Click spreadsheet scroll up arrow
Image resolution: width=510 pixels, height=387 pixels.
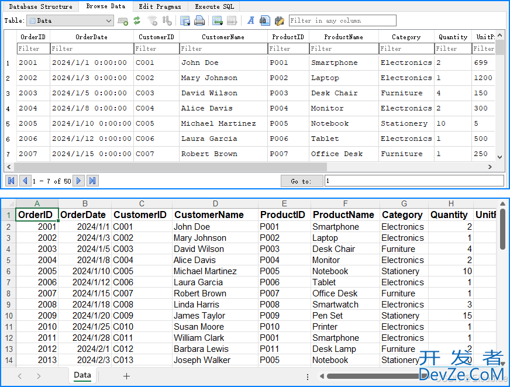[502, 204]
